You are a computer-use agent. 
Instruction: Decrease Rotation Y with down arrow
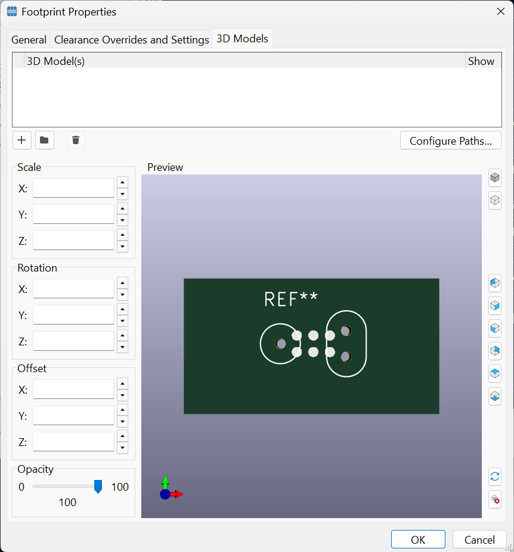click(x=122, y=321)
